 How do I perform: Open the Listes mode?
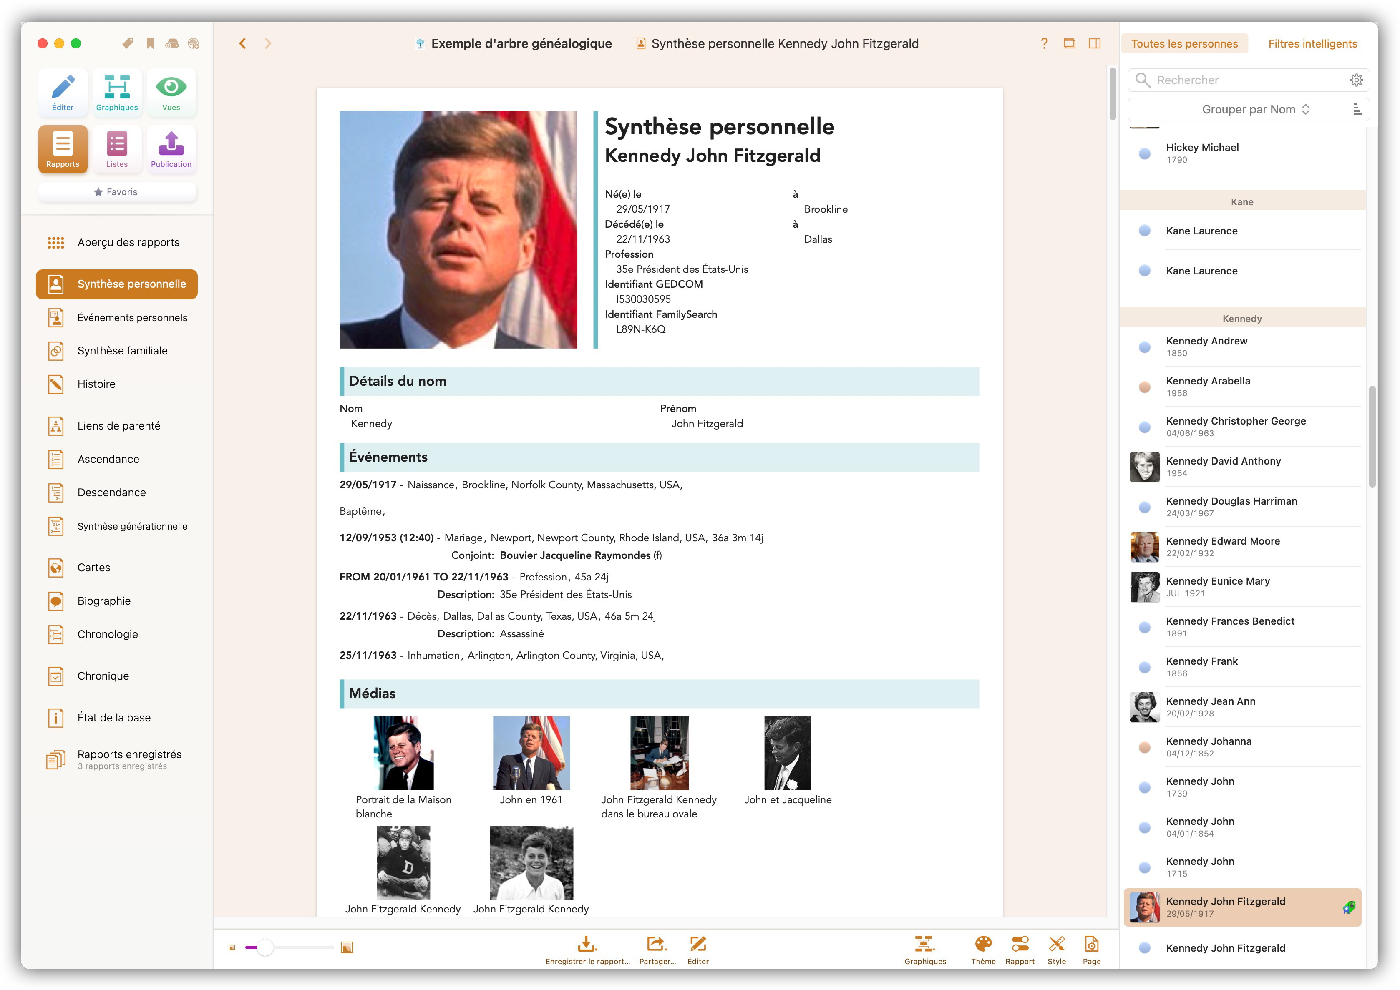click(x=117, y=149)
